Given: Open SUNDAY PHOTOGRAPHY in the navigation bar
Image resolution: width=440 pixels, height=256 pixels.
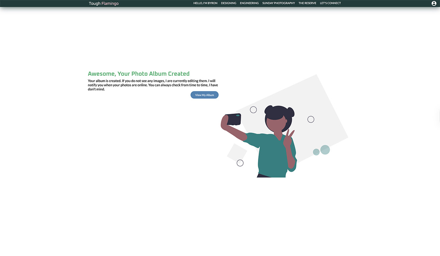Looking at the screenshot, I should 278,3.
